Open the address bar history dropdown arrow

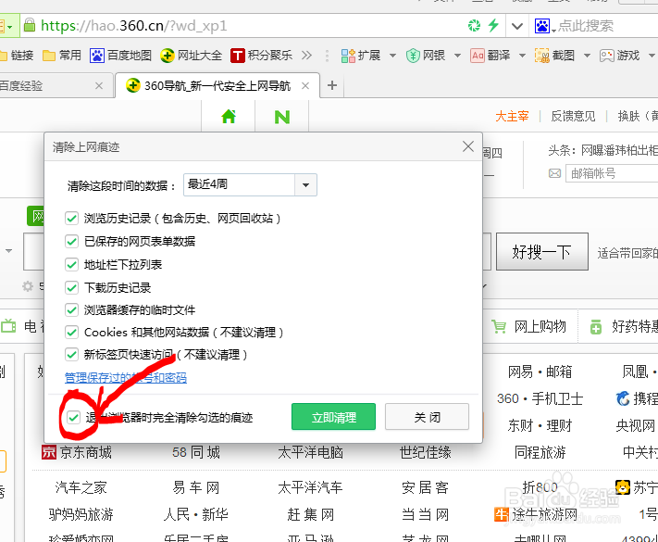click(517, 26)
